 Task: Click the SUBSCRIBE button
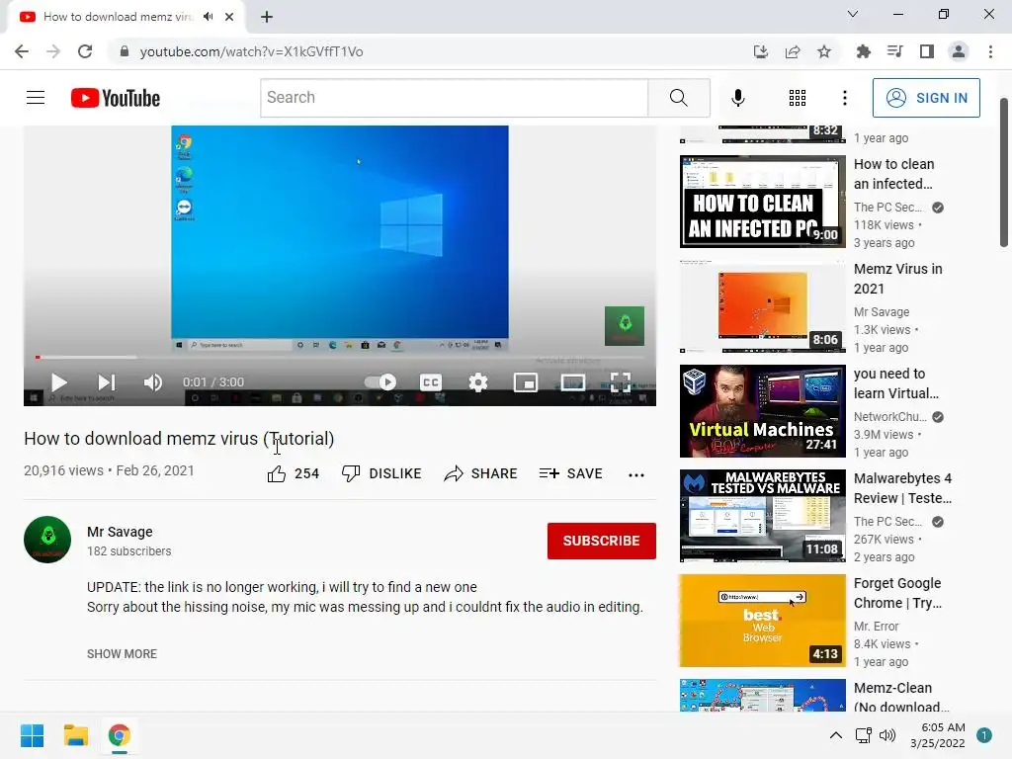(x=602, y=541)
